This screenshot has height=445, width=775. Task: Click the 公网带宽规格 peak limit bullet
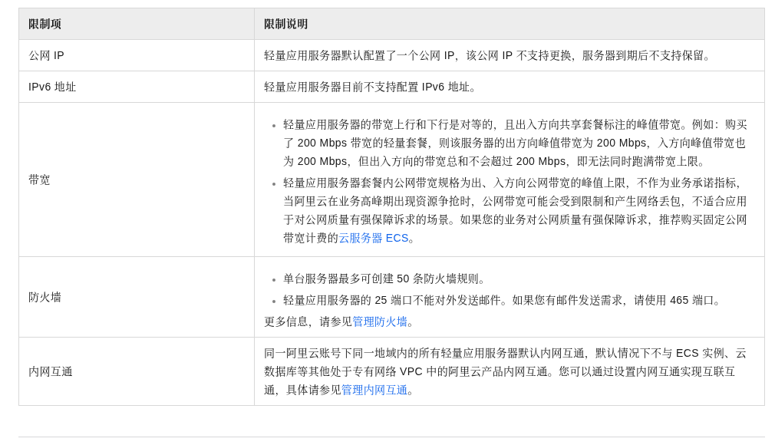pos(515,211)
